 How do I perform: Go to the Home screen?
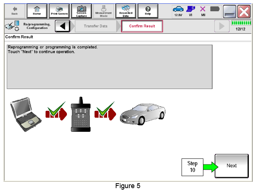click(x=37, y=11)
